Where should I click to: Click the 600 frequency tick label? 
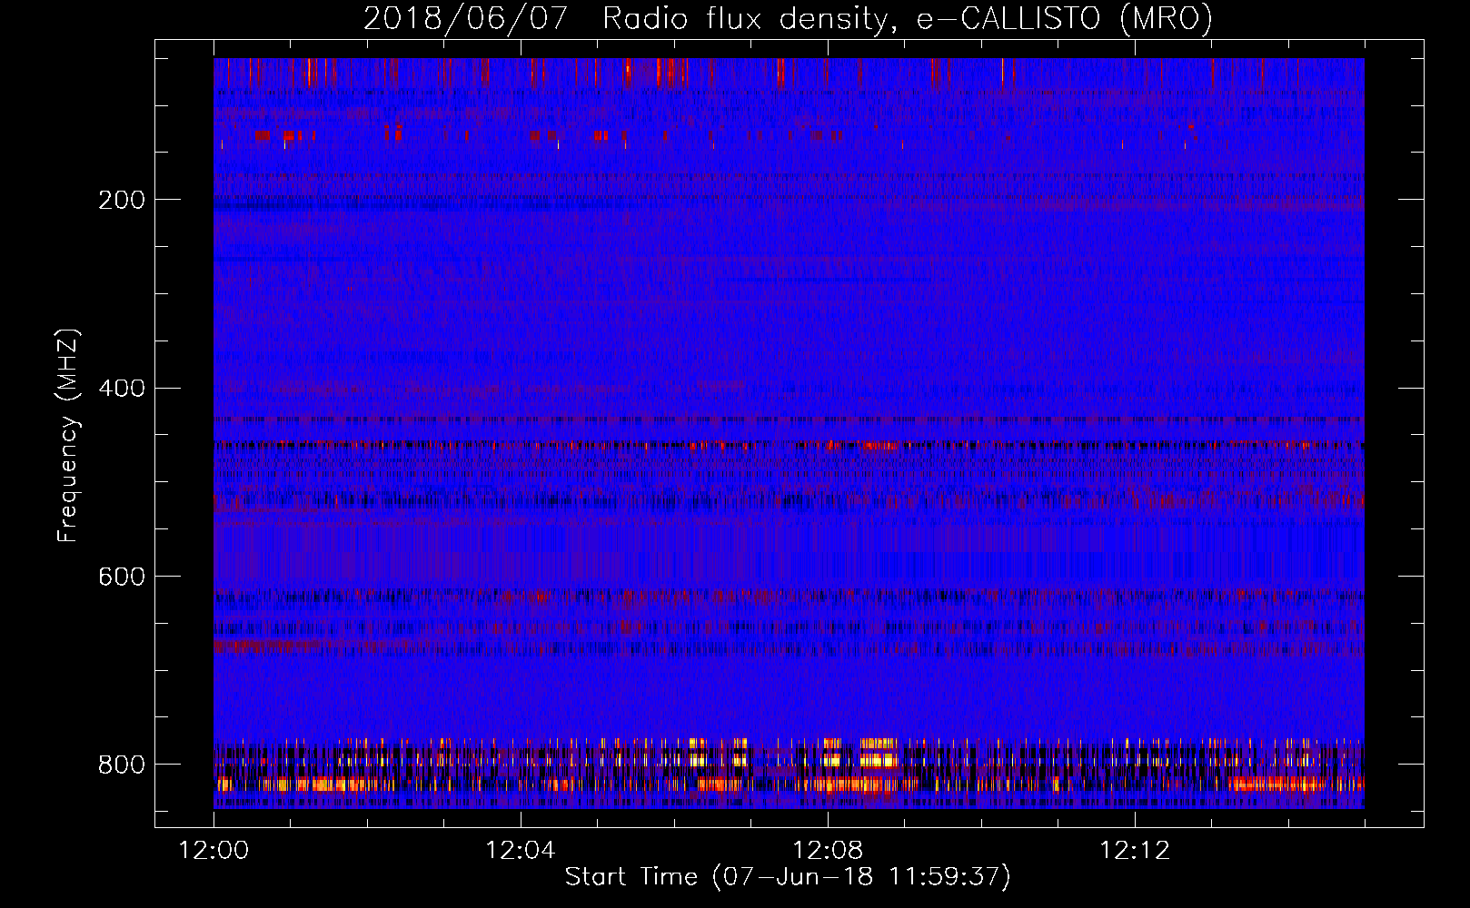point(122,577)
